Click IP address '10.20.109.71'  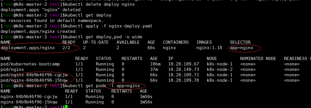click(x=184, y=75)
